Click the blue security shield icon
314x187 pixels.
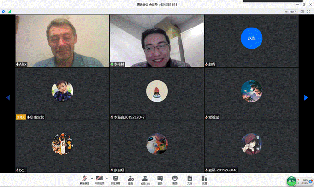pos(3,11)
